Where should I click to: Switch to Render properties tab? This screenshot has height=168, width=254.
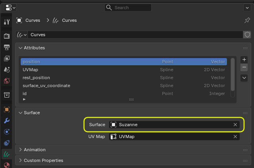6,36
